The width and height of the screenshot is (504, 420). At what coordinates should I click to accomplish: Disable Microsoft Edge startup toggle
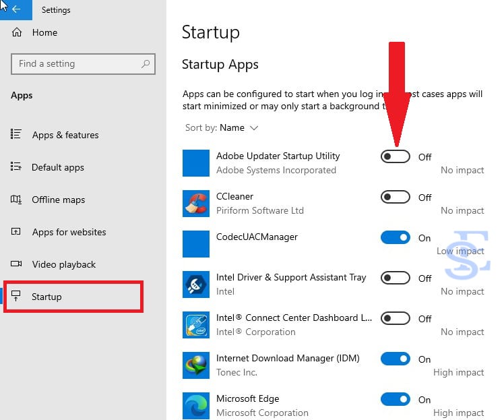pos(395,399)
